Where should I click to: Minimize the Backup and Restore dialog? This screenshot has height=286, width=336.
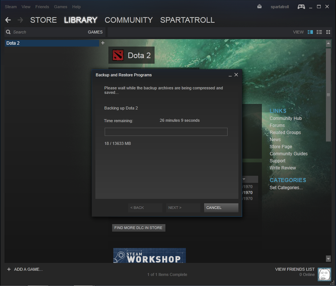pyautogui.click(x=230, y=75)
